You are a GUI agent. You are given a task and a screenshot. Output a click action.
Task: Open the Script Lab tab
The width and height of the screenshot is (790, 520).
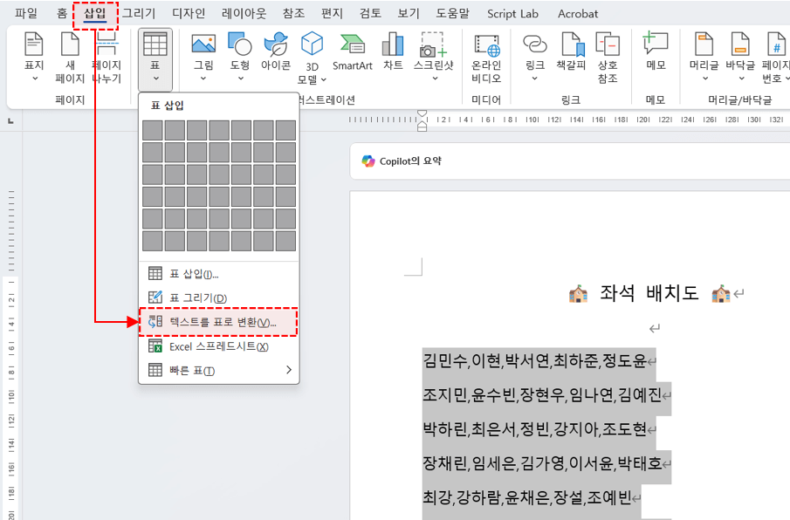[x=512, y=13]
